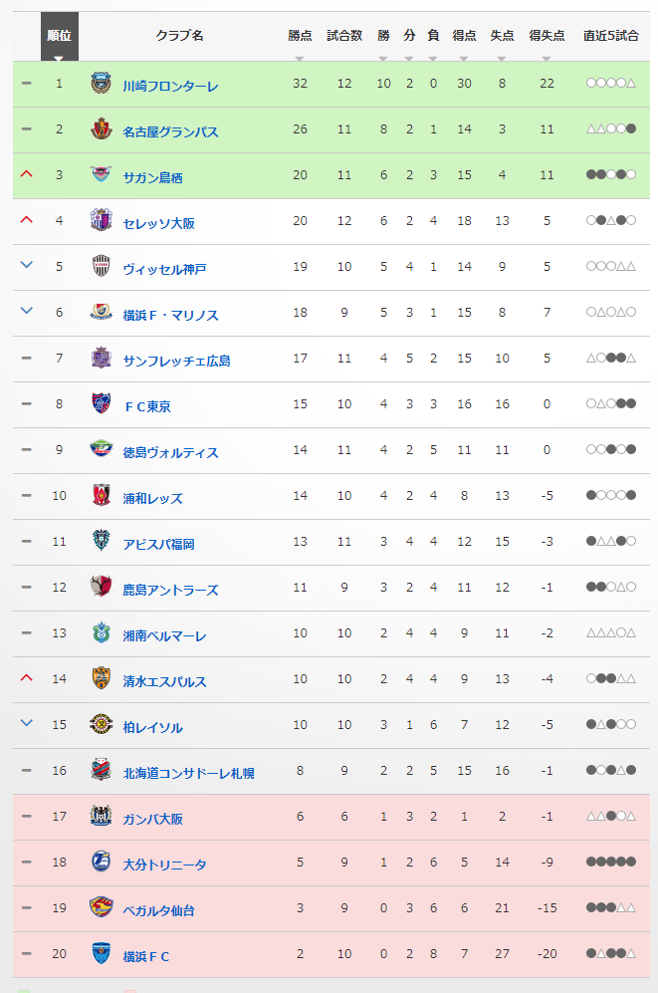The width and height of the screenshot is (658, 993).
Task: Sort by 試合数 matches played column
Action: click(344, 36)
